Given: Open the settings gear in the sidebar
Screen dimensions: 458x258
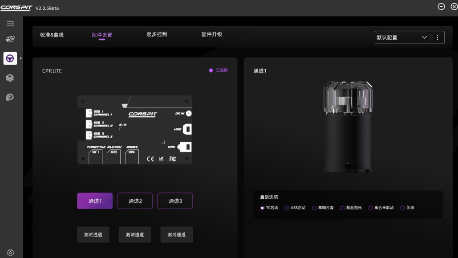Looking at the screenshot, I should [x=11, y=253].
